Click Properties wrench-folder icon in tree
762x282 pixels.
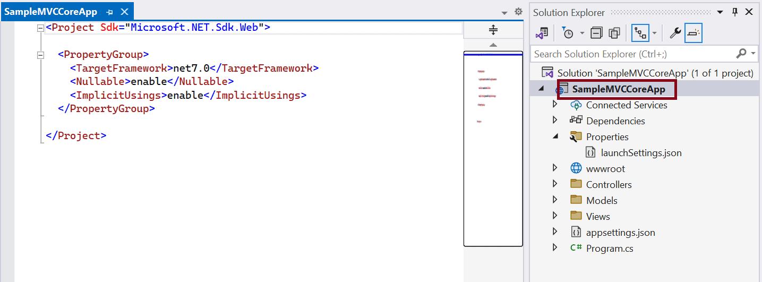tap(576, 136)
